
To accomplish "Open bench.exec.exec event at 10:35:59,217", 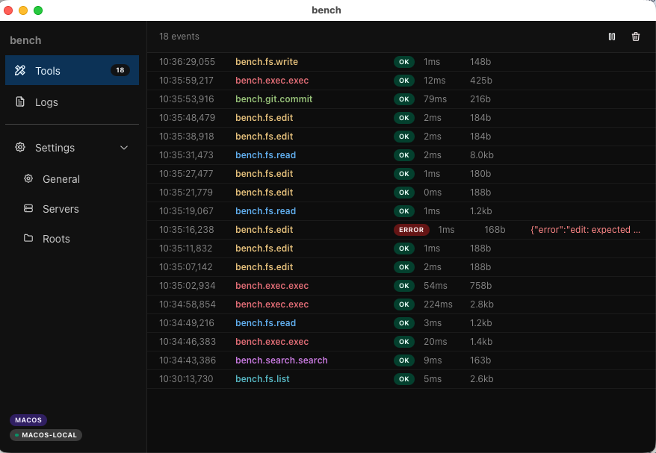I will [x=401, y=81].
